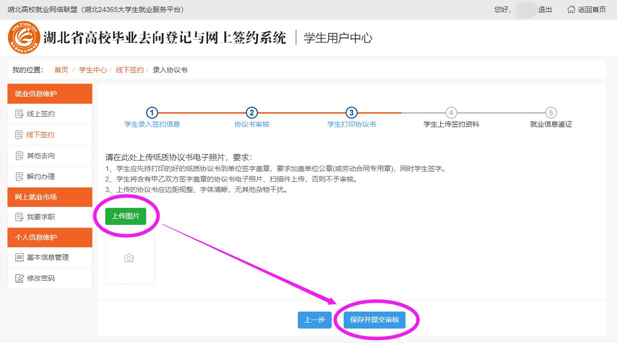617x343 pixels.
Task: Click the home icon beside 返回首页
Action: [x=571, y=9]
